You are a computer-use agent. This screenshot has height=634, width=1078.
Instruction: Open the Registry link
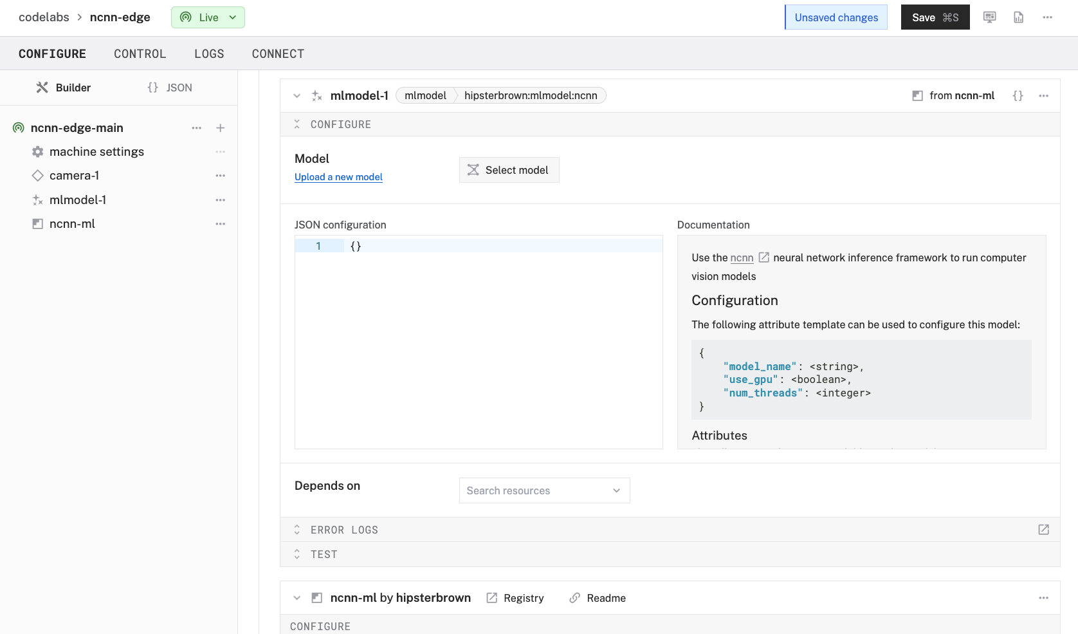[x=515, y=598]
